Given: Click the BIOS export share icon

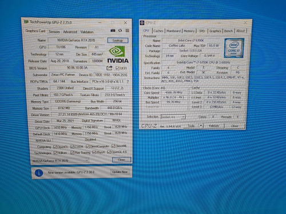Looking at the screenshot, I should pyautogui.click(x=109, y=68).
